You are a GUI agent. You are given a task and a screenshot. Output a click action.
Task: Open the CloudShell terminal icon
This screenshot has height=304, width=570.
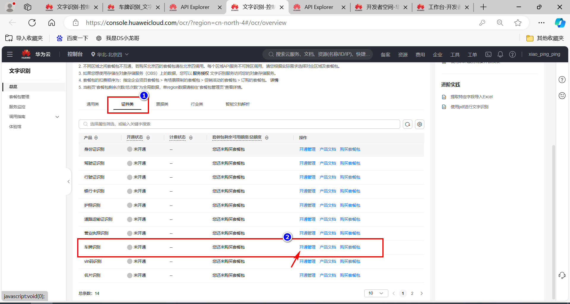[488, 54]
